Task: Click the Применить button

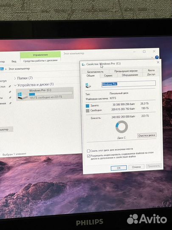Action: click(154, 166)
